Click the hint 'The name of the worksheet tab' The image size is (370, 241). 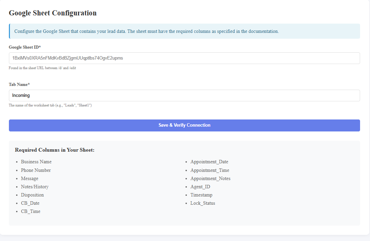50,105
